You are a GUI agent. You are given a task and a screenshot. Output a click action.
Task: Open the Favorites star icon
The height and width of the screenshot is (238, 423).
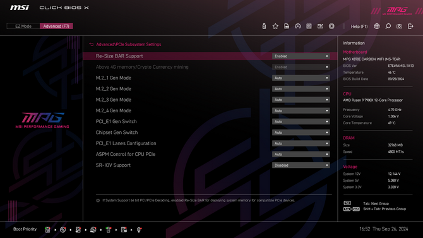275,26
